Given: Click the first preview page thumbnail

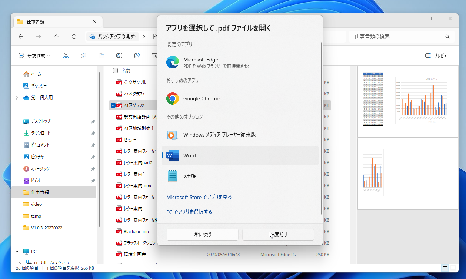Looking at the screenshot, I should (x=407, y=102).
